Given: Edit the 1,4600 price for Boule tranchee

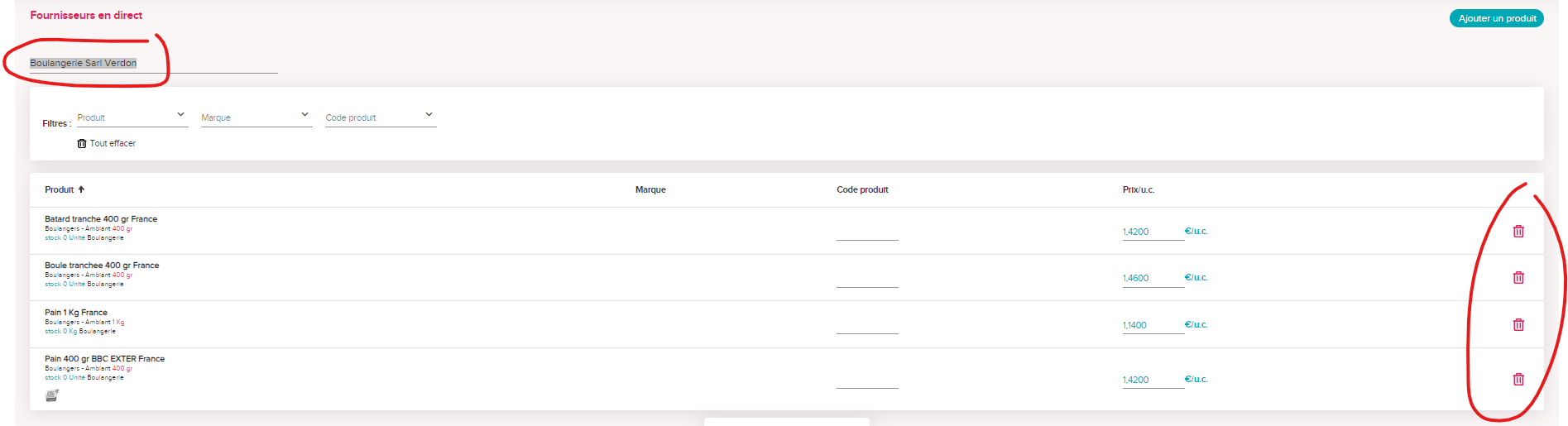Looking at the screenshot, I should point(1153,278).
